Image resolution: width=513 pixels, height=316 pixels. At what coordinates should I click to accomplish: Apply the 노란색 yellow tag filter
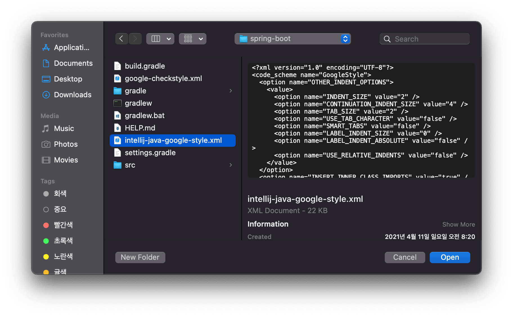63,256
